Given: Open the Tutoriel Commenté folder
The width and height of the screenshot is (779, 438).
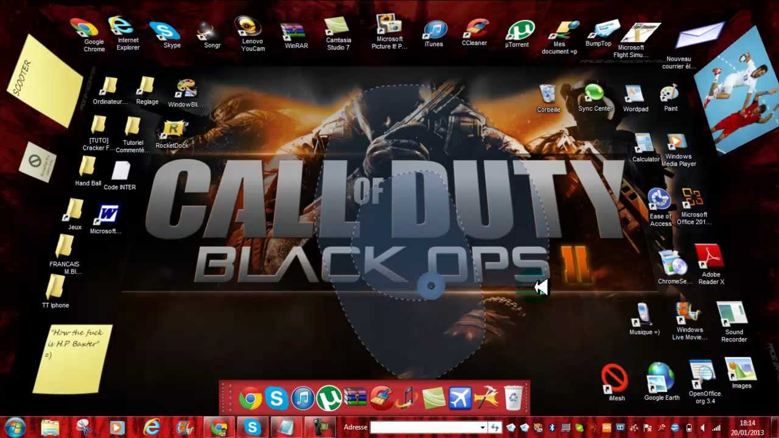Looking at the screenshot, I should point(132,128).
